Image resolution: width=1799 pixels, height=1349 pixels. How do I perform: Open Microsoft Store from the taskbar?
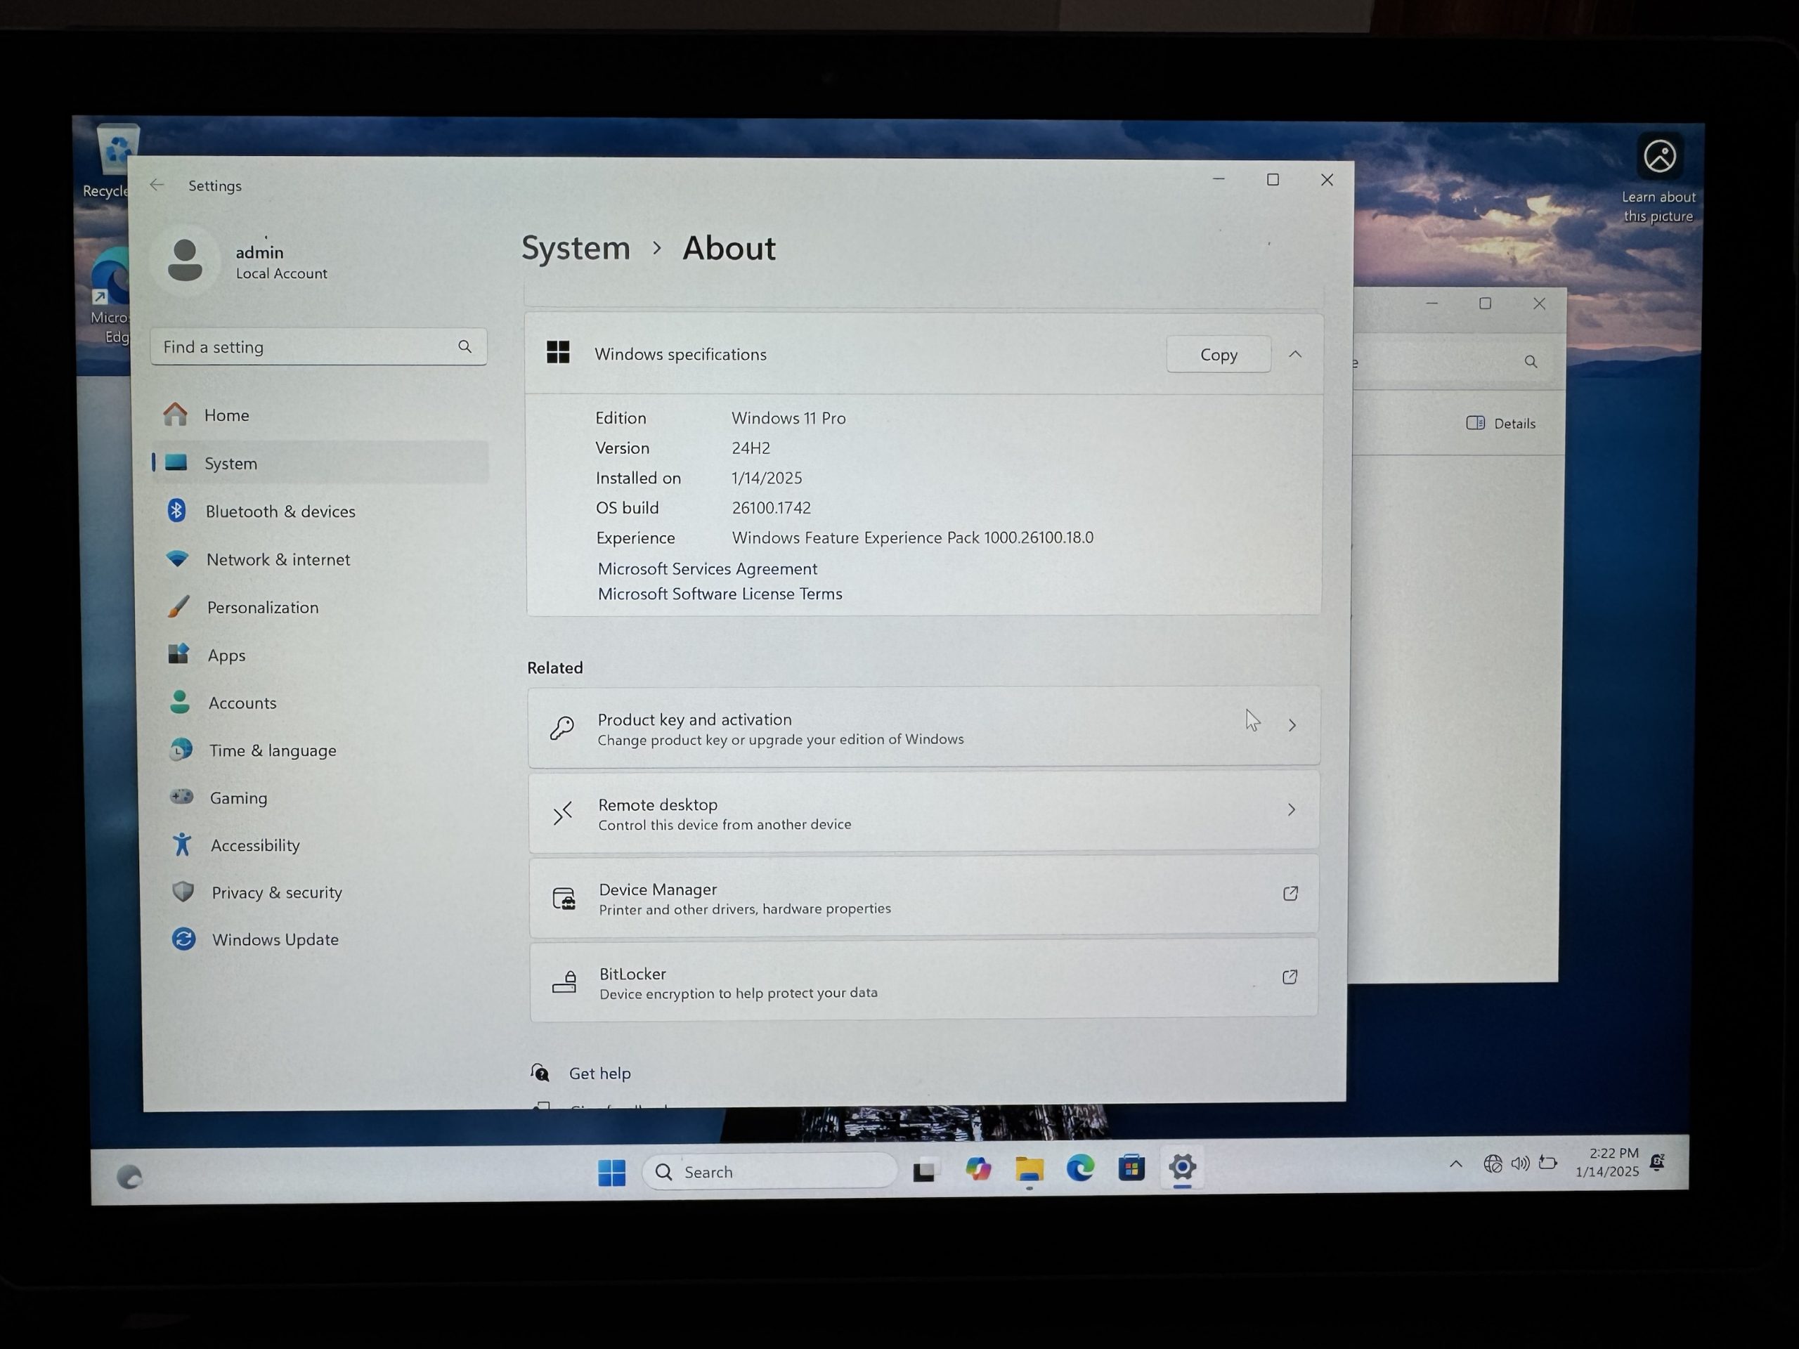tap(1131, 1168)
